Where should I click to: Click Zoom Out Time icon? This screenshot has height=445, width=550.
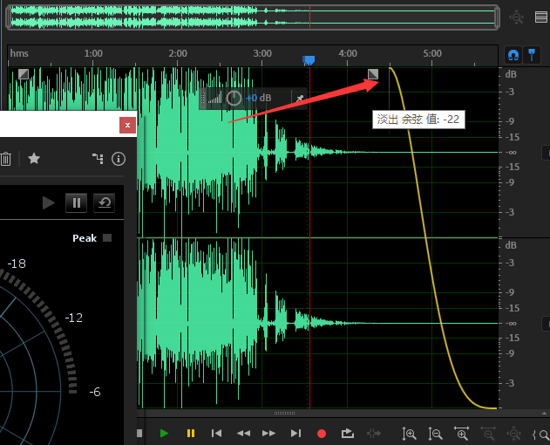[x=488, y=434]
